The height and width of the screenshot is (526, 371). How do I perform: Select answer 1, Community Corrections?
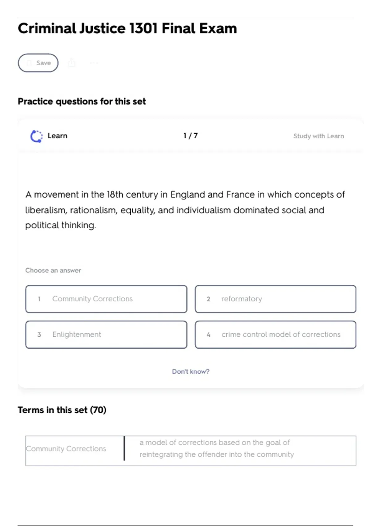pyautogui.click(x=106, y=299)
